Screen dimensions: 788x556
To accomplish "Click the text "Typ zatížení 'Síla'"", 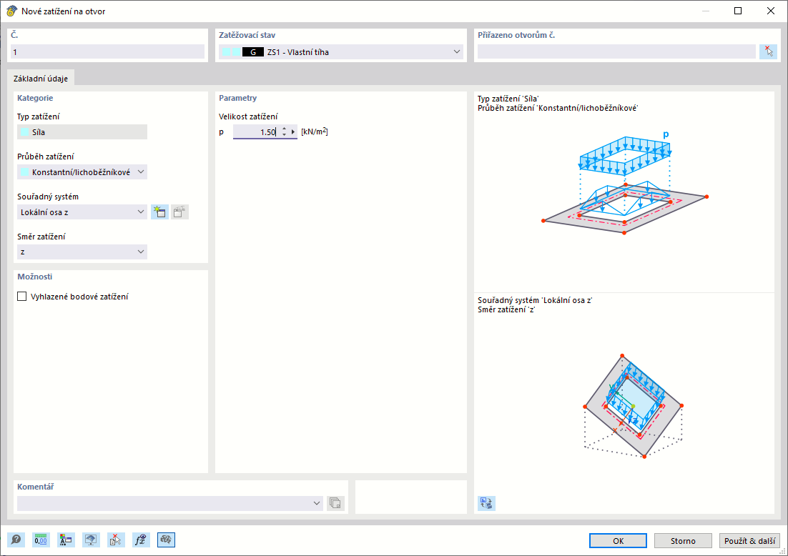I will [x=508, y=99].
